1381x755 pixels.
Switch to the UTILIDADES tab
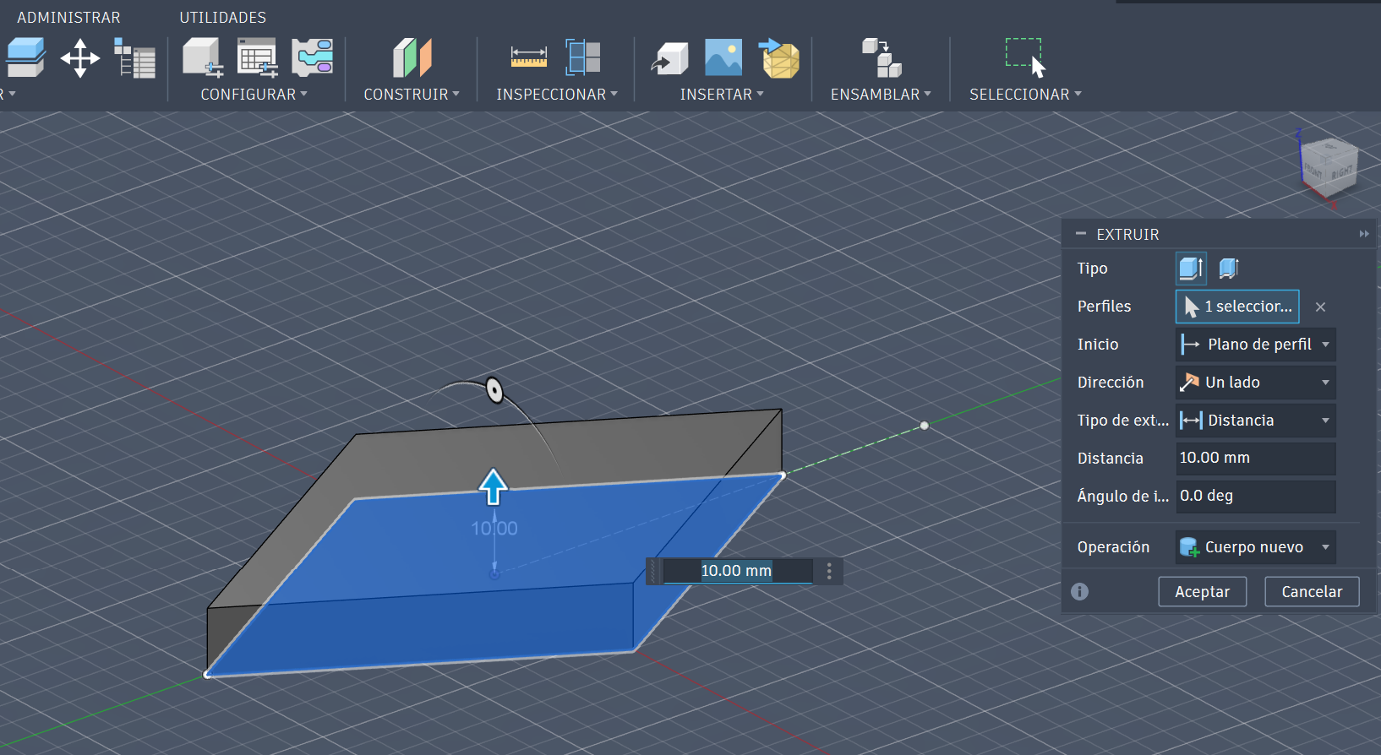(x=222, y=17)
